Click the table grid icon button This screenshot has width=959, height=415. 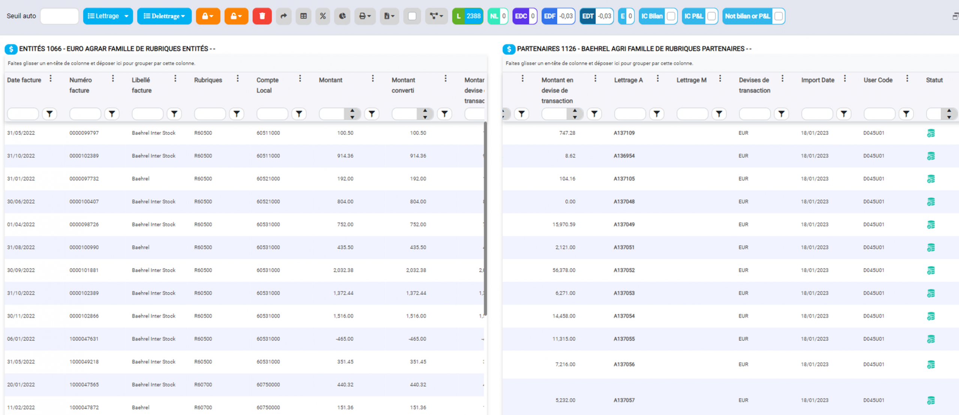(303, 16)
